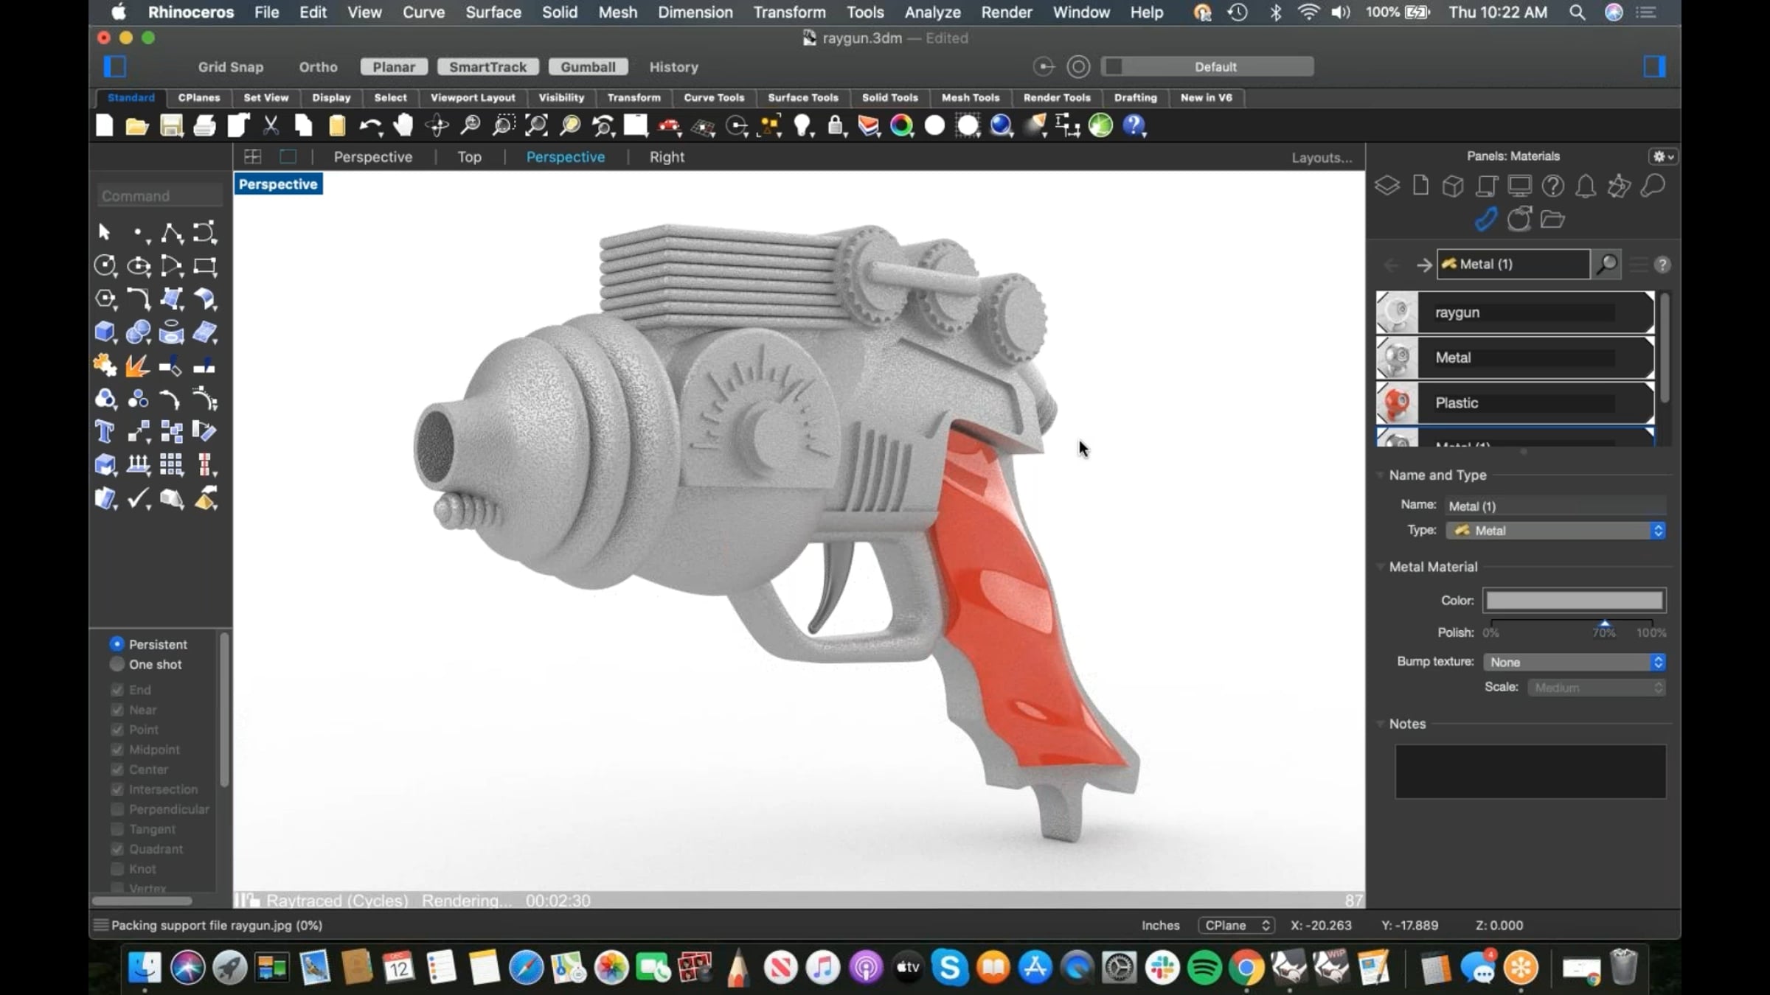The width and height of the screenshot is (1770, 995).
Task: Print using the printer toolbar icon
Action: pos(204,126)
